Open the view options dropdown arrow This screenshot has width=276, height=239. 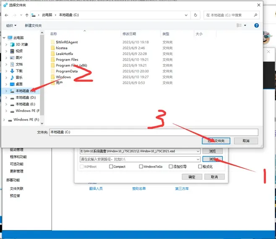(245, 25)
